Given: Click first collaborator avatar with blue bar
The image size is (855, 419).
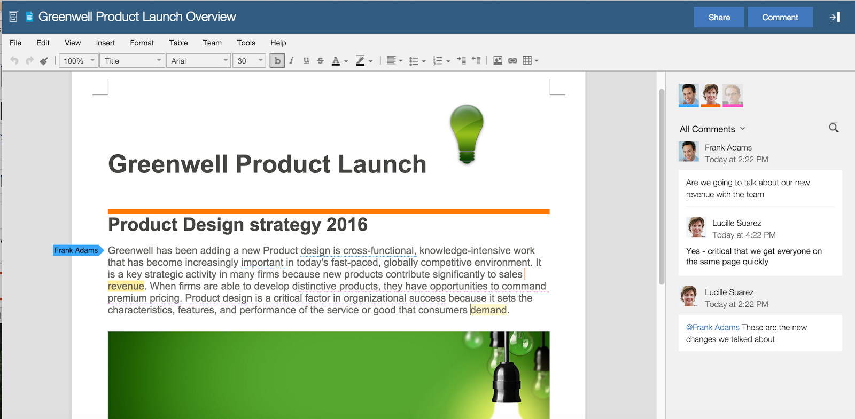Looking at the screenshot, I should (x=688, y=95).
